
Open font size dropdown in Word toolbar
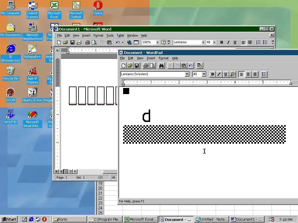coord(214,42)
